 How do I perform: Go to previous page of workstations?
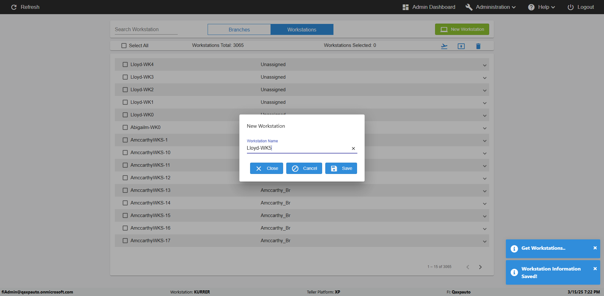468,267
